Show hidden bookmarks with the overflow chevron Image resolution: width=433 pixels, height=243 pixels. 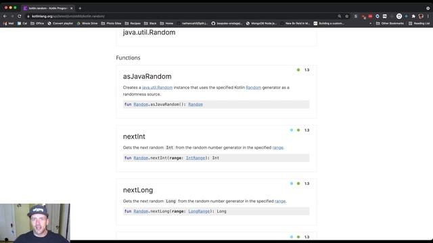click(370, 24)
